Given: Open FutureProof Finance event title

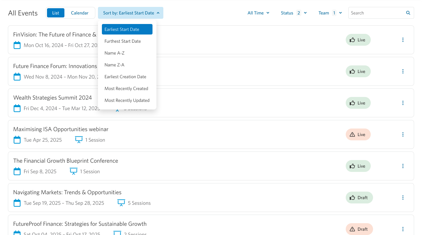Looking at the screenshot, I should tap(80, 224).
